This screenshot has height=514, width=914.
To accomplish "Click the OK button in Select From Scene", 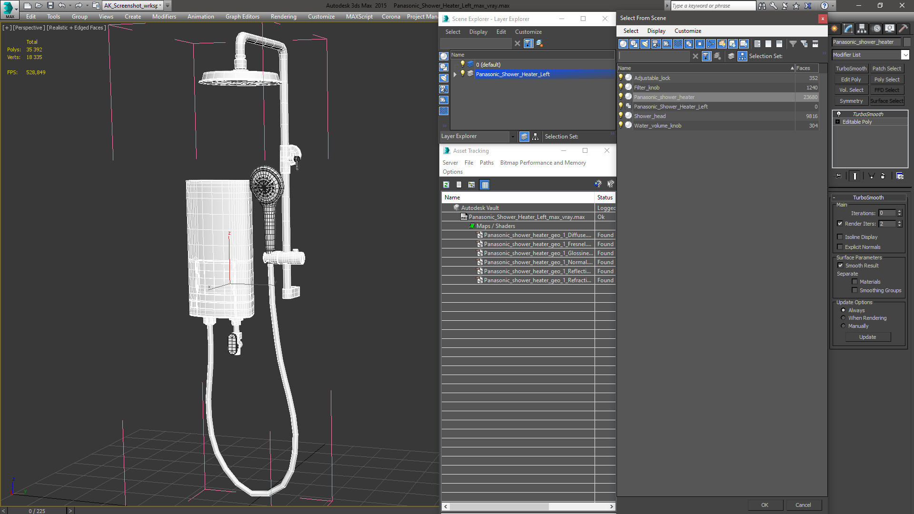I will [x=765, y=505].
